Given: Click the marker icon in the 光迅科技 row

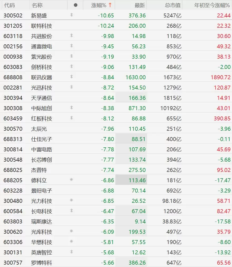Looking at the screenshot, I should (x=72, y=87).
